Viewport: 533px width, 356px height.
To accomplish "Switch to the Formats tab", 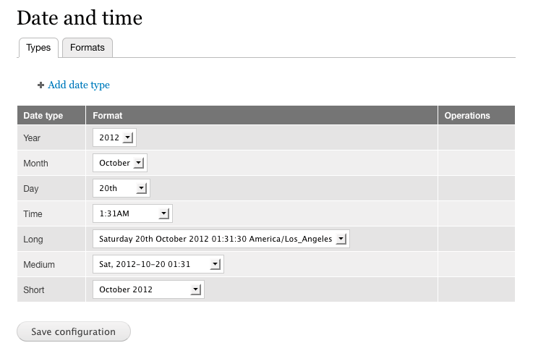I will coord(88,48).
